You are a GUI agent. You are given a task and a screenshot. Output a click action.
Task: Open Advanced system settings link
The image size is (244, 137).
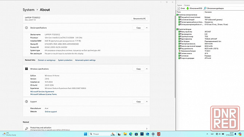85,60
